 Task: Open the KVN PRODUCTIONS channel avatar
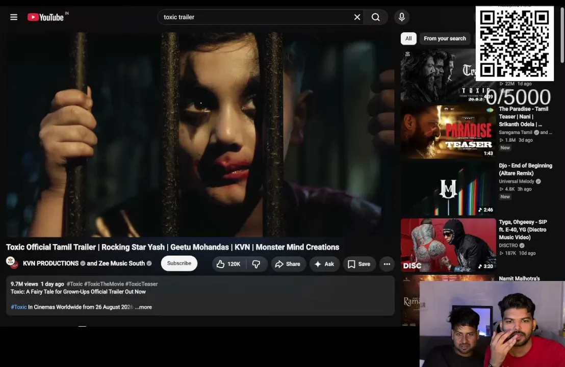(12, 263)
